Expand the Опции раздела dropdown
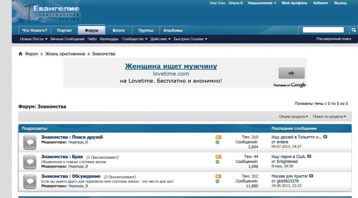Image resolution: width=358 pixels, height=198 pixels. point(294,117)
